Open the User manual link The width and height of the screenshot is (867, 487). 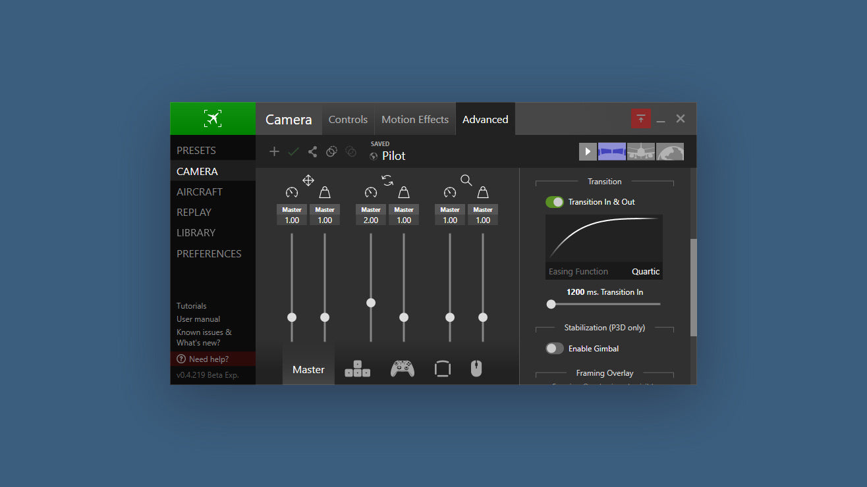tap(198, 319)
